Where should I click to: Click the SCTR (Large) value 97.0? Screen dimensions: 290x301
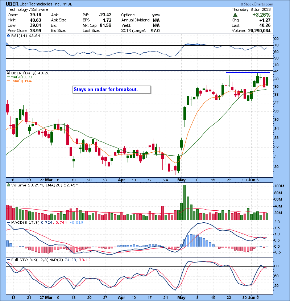point(155,30)
